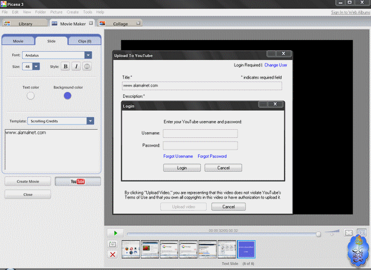The width and height of the screenshot is (371, 270).
Task: Click full screen icon beside timeline
Action: coord(349,233)
